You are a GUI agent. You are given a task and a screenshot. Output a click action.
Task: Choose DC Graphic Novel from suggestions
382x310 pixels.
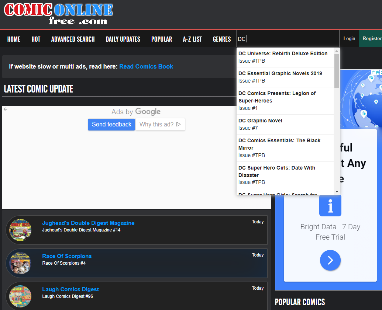(260, 124)
